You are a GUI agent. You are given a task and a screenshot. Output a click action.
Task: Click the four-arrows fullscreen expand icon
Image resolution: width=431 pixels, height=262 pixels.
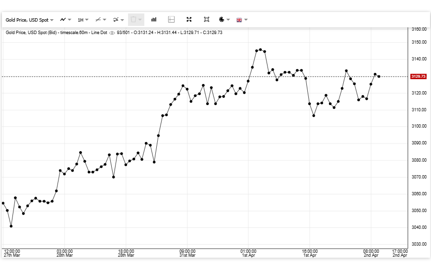pos(189,20)
